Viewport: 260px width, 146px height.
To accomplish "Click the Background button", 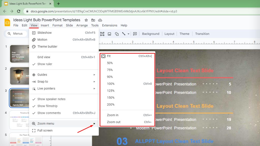I will point(151,34).
